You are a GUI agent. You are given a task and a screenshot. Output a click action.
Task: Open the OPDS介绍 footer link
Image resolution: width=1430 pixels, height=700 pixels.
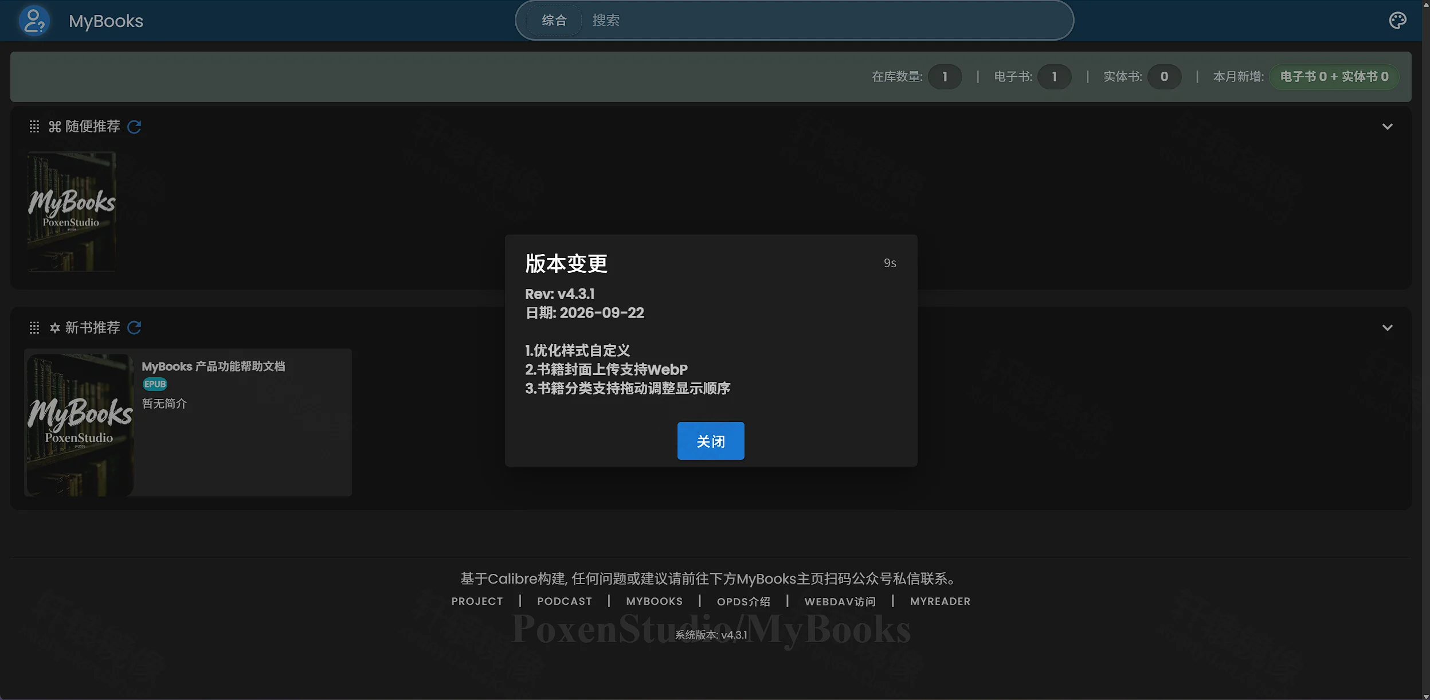(x=743, y=601)
